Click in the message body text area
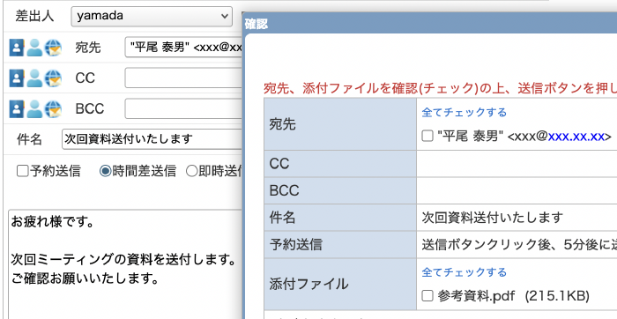Screen dimensions: 617x319 coord(124,264)
